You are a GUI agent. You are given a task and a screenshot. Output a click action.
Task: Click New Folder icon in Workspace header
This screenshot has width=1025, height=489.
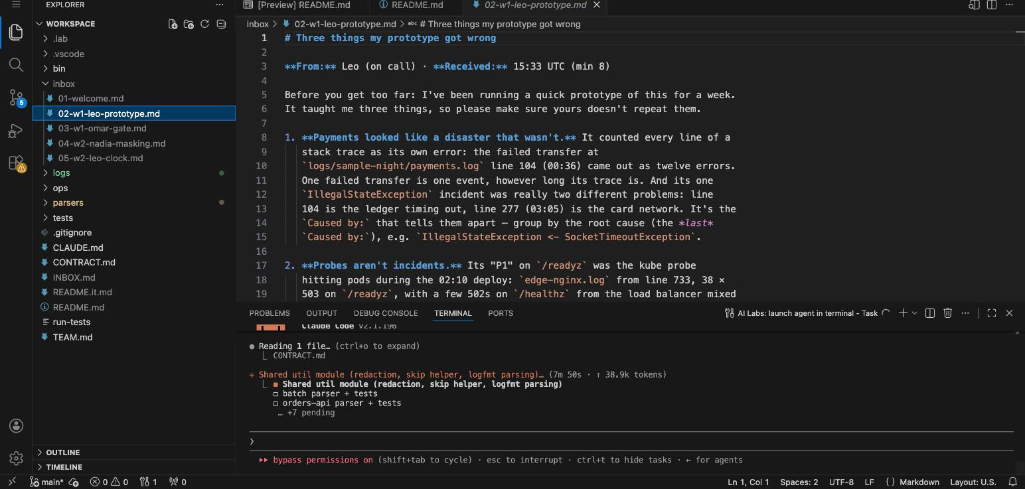point(189,24)
